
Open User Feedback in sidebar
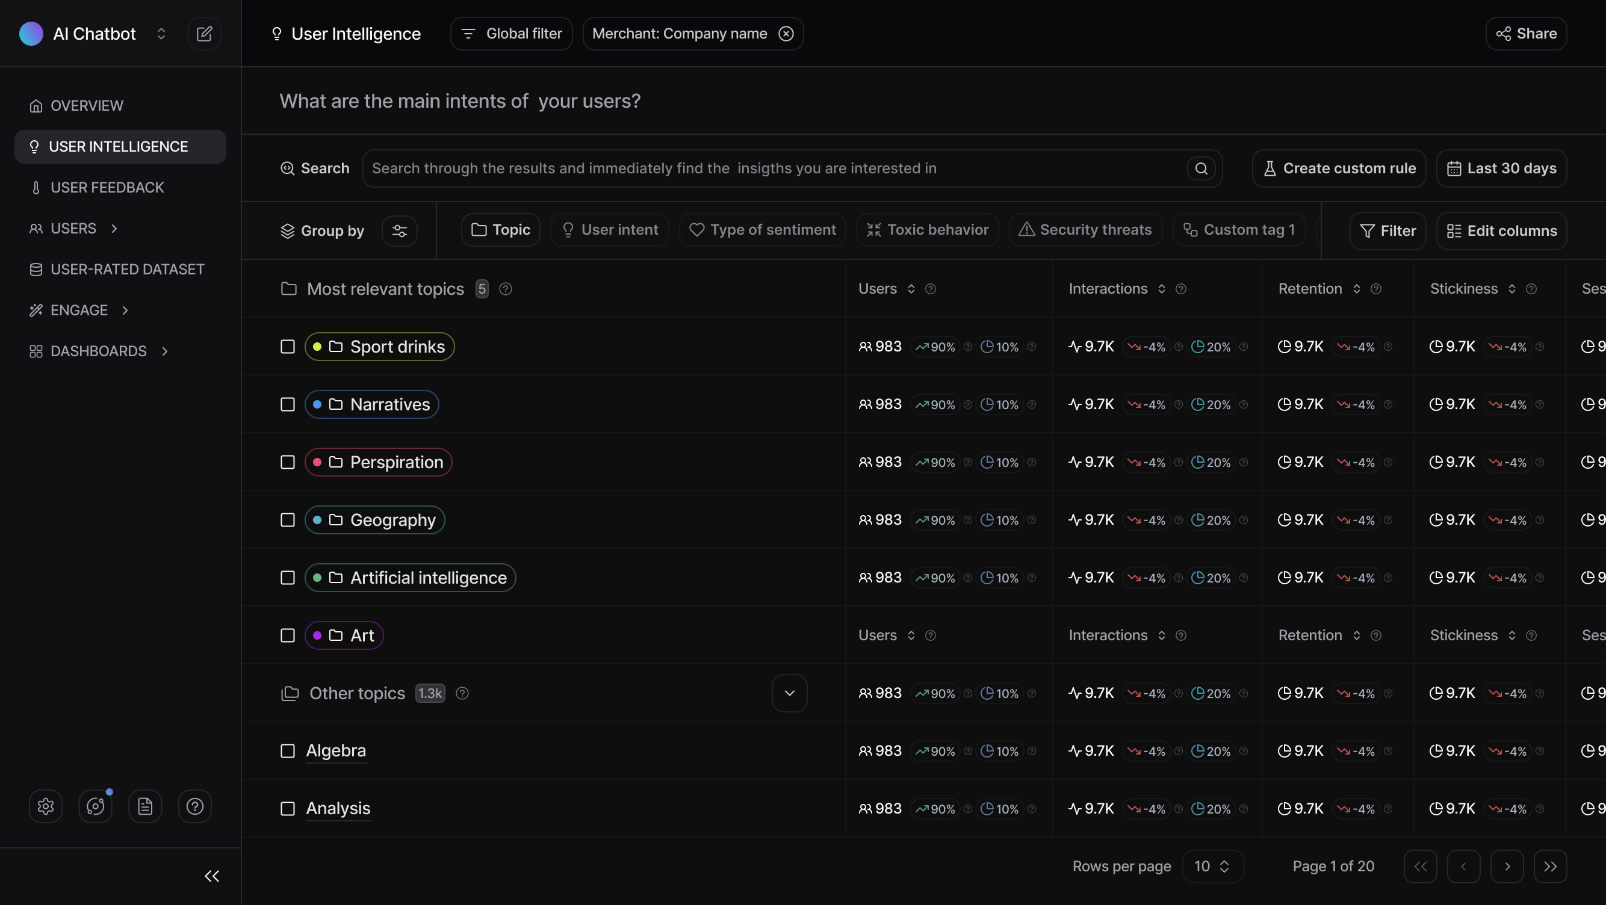107,188
